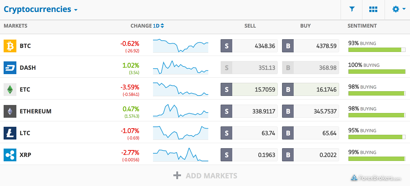Viewport: 410px width, 186px height.
Task: Click the XRP ripple logo icon
Action: 10,155
